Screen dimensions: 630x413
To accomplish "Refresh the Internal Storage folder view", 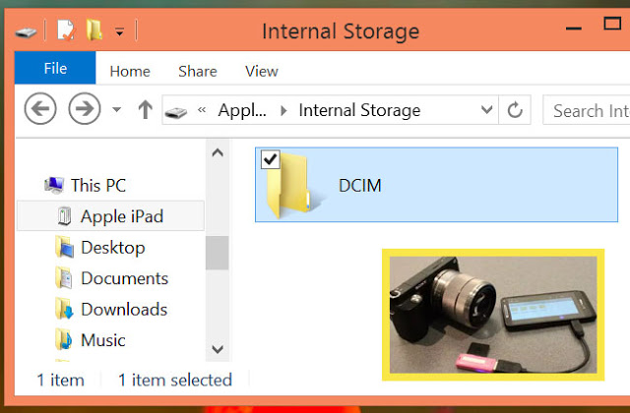I will tap(515, 109).
